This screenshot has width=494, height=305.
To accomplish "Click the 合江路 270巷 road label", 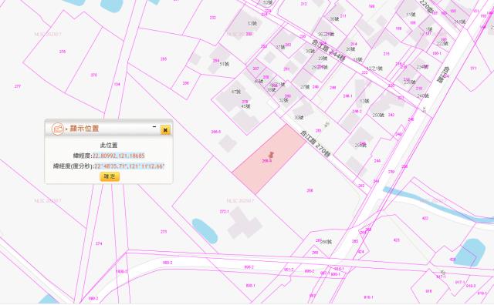I will pyautogui.click(x=315, y=144).
